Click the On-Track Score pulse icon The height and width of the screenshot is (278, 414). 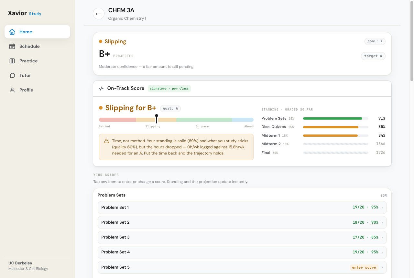[x=101, y=88]
